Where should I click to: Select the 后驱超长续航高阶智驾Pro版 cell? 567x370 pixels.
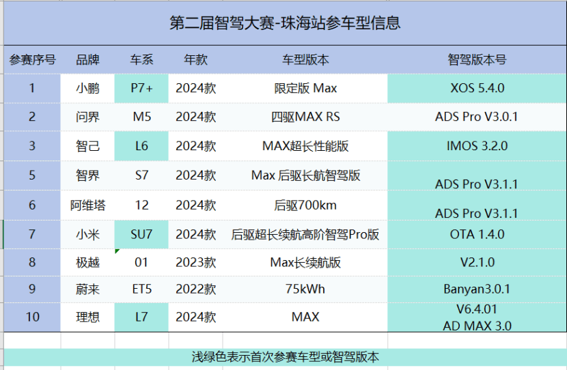pos(305,235)
